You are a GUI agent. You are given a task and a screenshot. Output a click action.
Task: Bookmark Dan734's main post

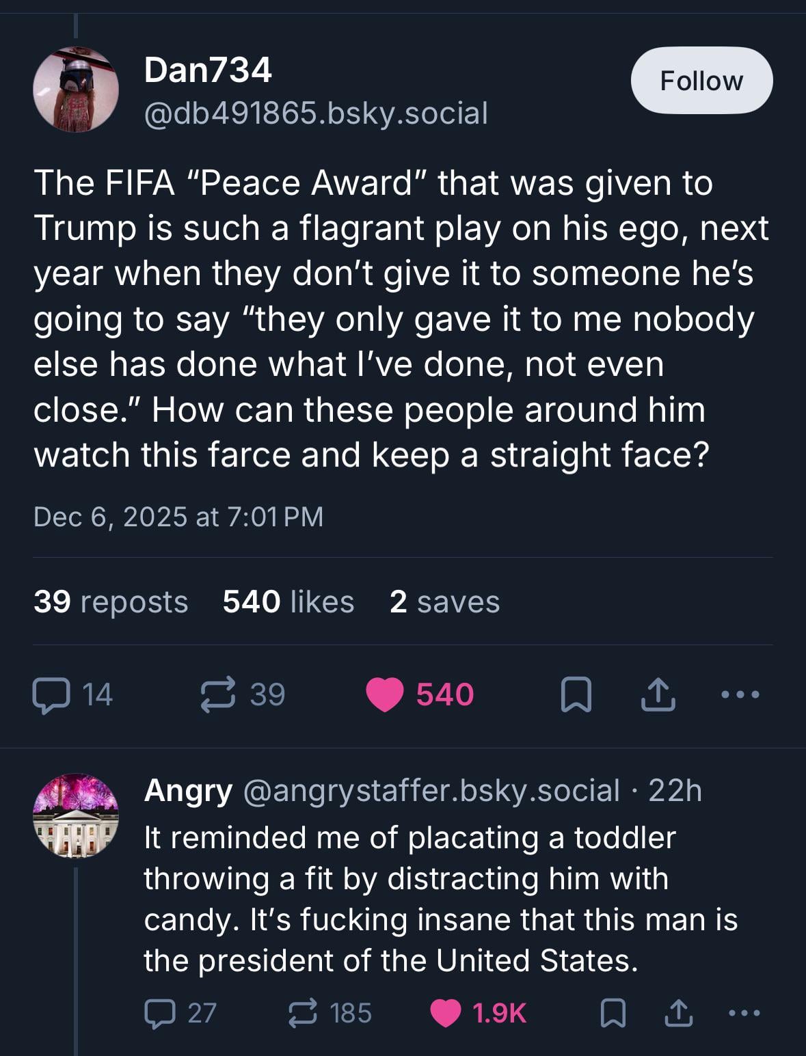tap(576, 694)
